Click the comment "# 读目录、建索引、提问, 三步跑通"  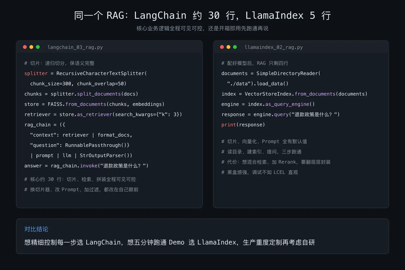(261, 152)
